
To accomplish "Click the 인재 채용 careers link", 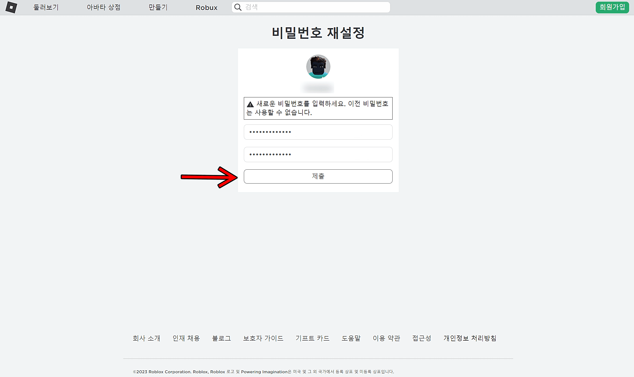I will click(187, 338).
